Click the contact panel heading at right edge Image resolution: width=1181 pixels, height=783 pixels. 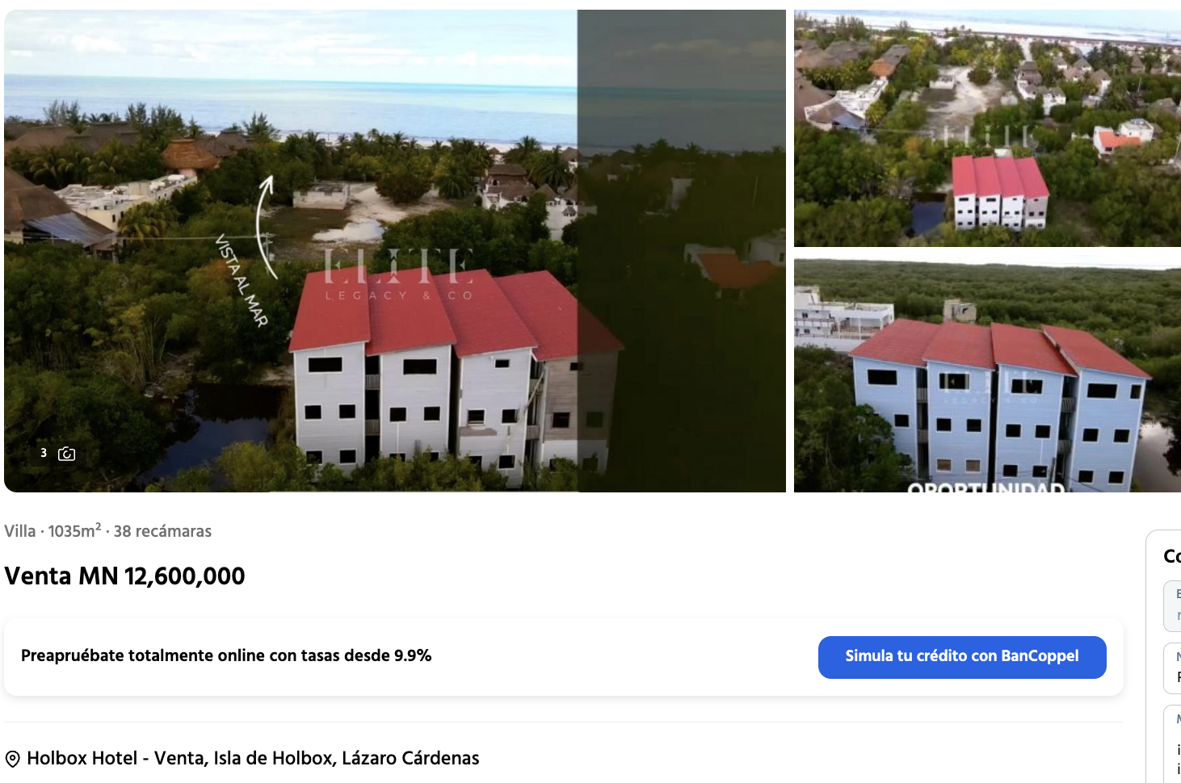pos(1172,556)
